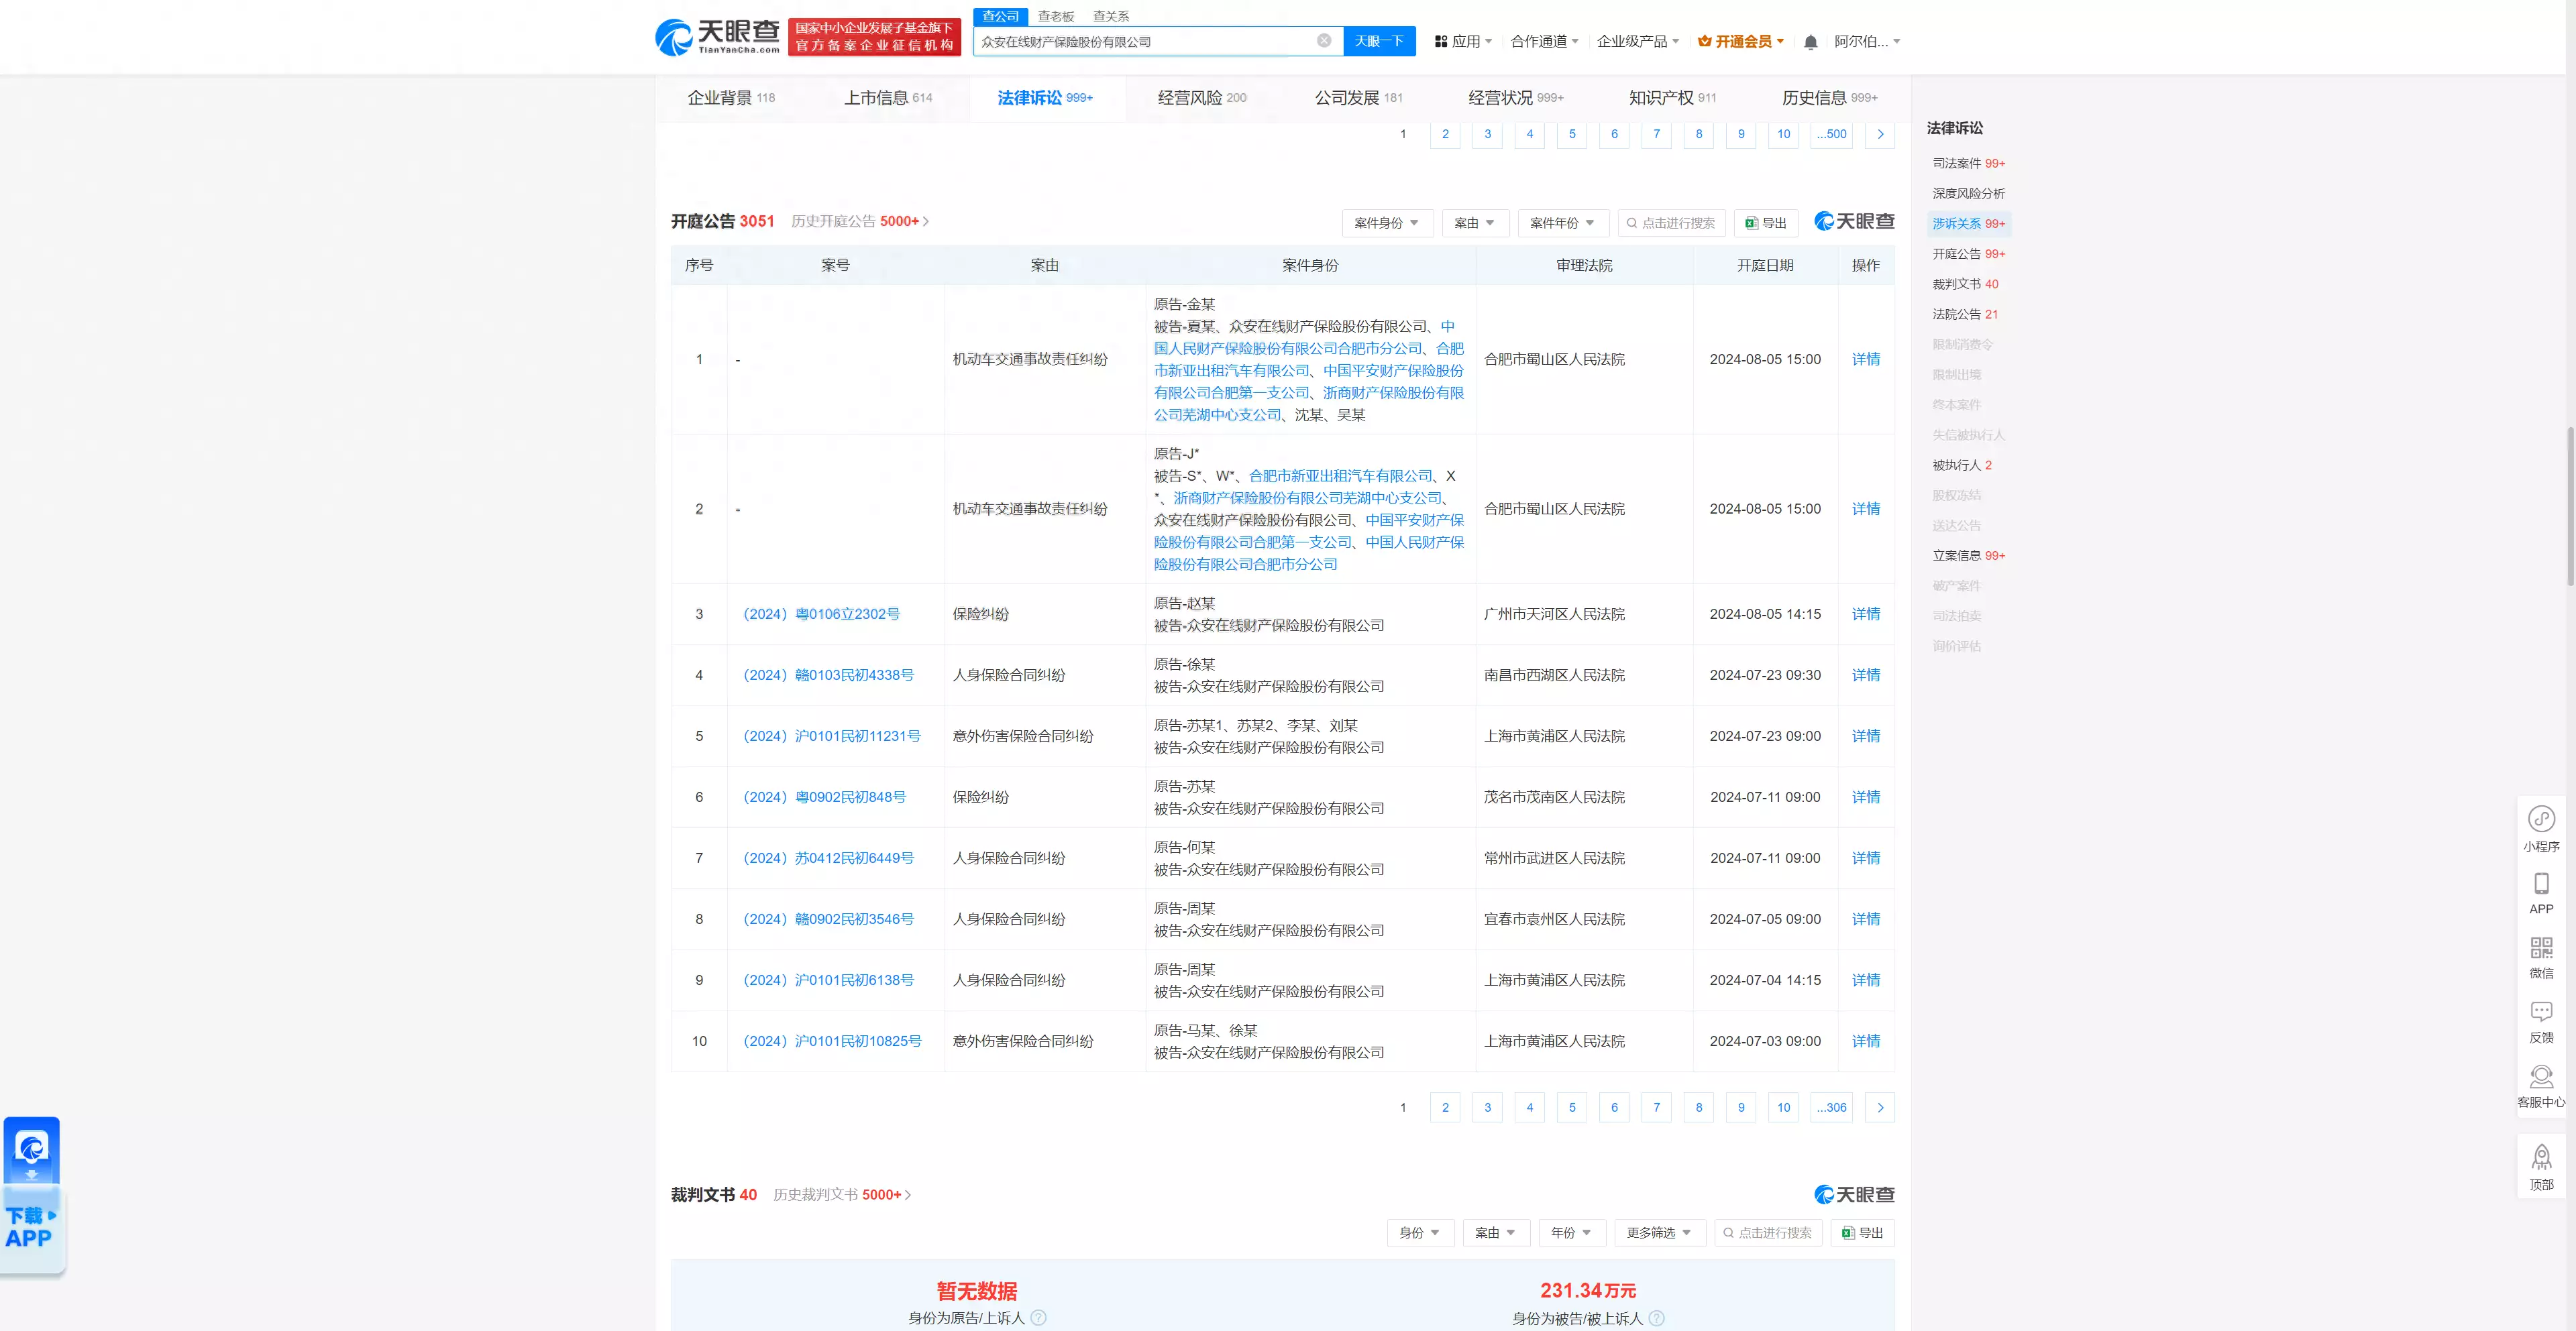Open 案件身份 filter in 开庭公告

click(1387, 223)
